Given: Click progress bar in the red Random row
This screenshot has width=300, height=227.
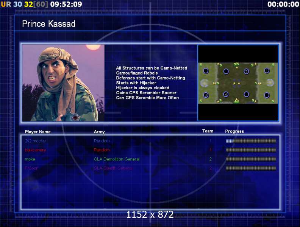Looking at the screenshot, I should pyautogui.click(x=251, y=150).
